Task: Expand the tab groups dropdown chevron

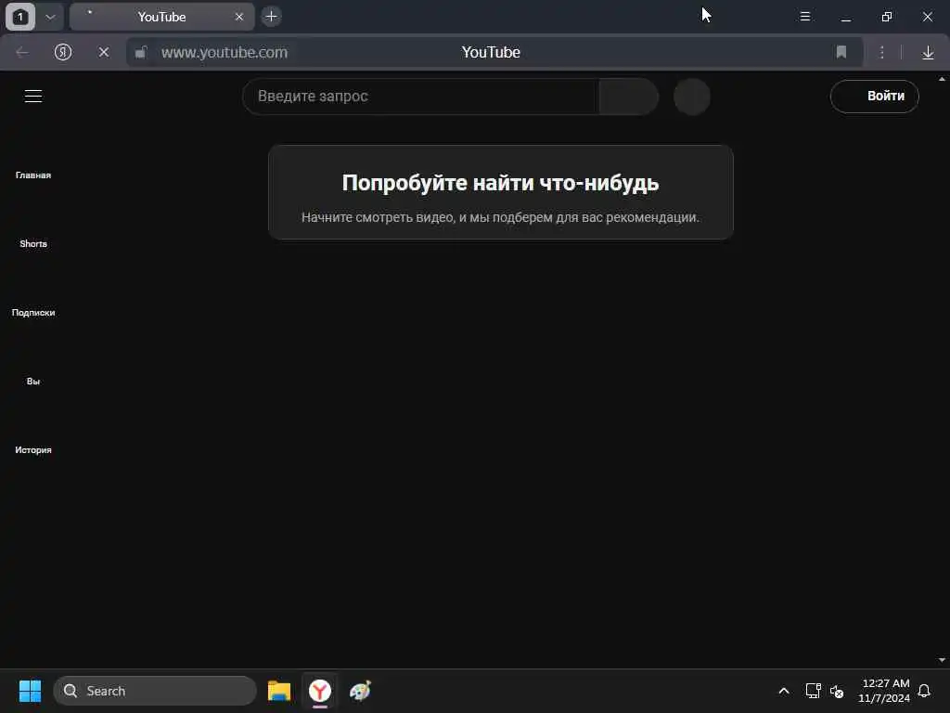Action: click(50, 17)
